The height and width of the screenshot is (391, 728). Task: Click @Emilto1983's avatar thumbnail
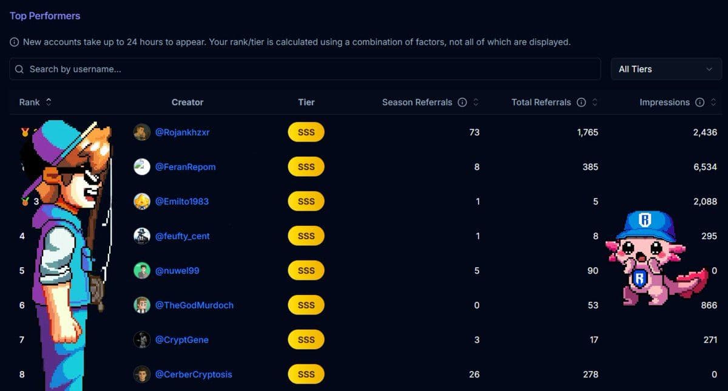coord(141,201)
